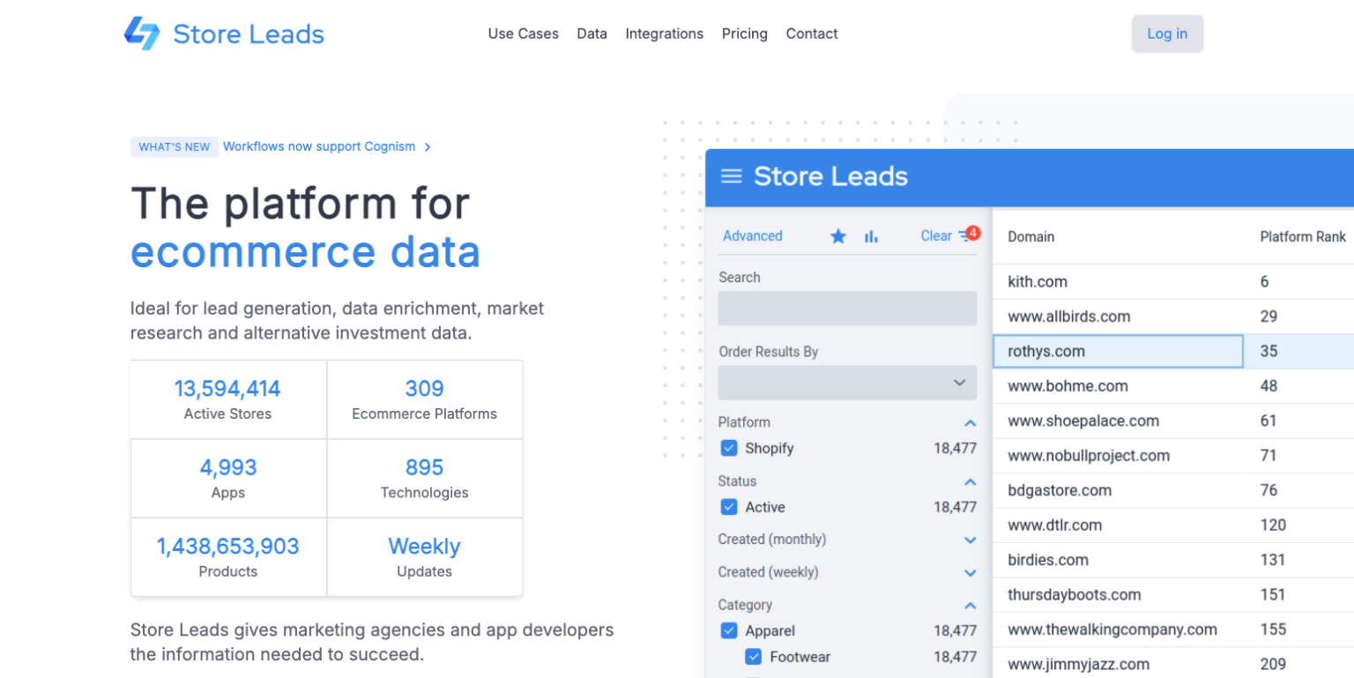This screenshot has width=1354, height=678.
Task: Uncheck the Apparel category checkbox
Action: tap(729, 630)
